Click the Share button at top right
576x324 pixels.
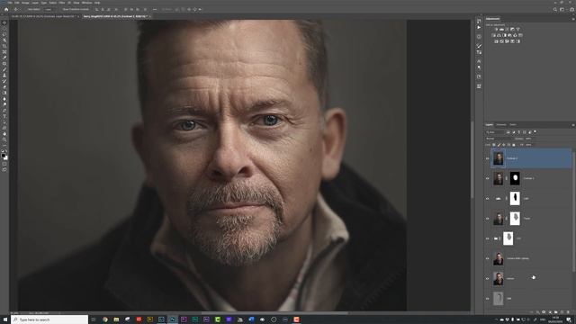tap(571, 10)
